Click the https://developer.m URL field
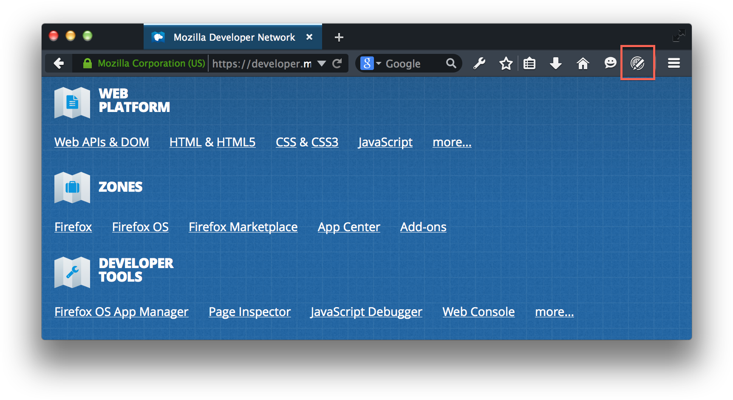 click(x=262, y=64)
